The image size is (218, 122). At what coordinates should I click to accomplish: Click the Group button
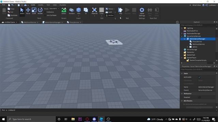pyautogui.click(x=110, y=9)
